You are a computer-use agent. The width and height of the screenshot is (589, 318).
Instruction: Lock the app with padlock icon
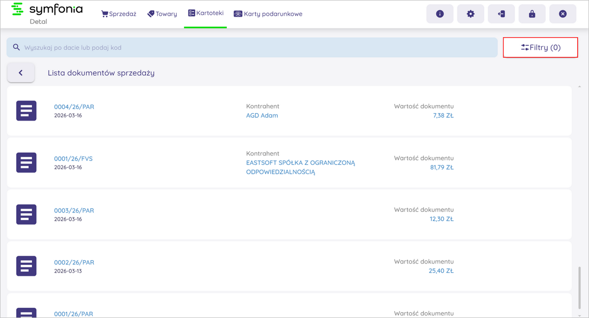click(532, 14)
